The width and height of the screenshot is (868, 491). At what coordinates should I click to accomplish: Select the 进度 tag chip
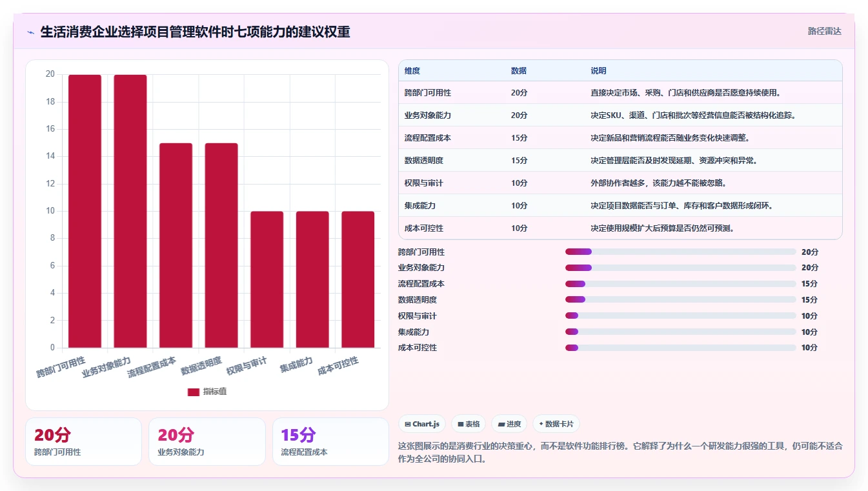tap(509, 424)
